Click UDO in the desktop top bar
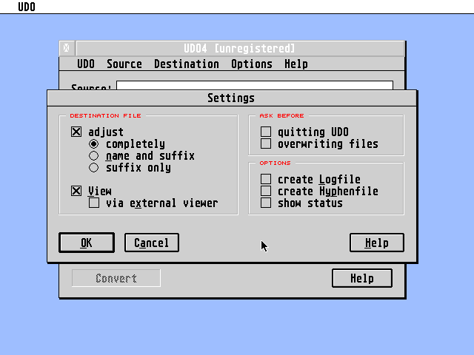Viewport: 474px width, 355px height. point(27,7)
